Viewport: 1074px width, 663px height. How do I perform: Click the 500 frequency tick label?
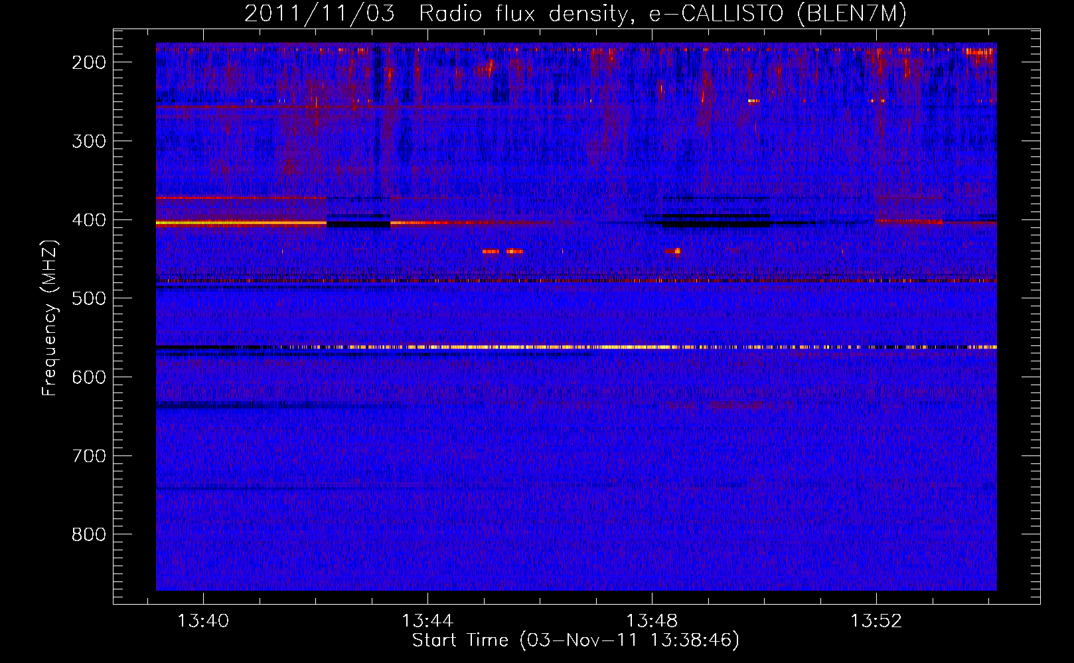pyautogui.click(x=89, y=298)
